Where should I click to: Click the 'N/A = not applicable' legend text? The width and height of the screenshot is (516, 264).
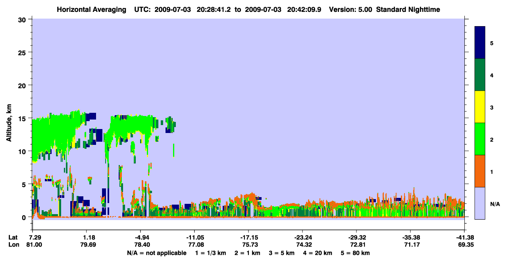point(156,253)
